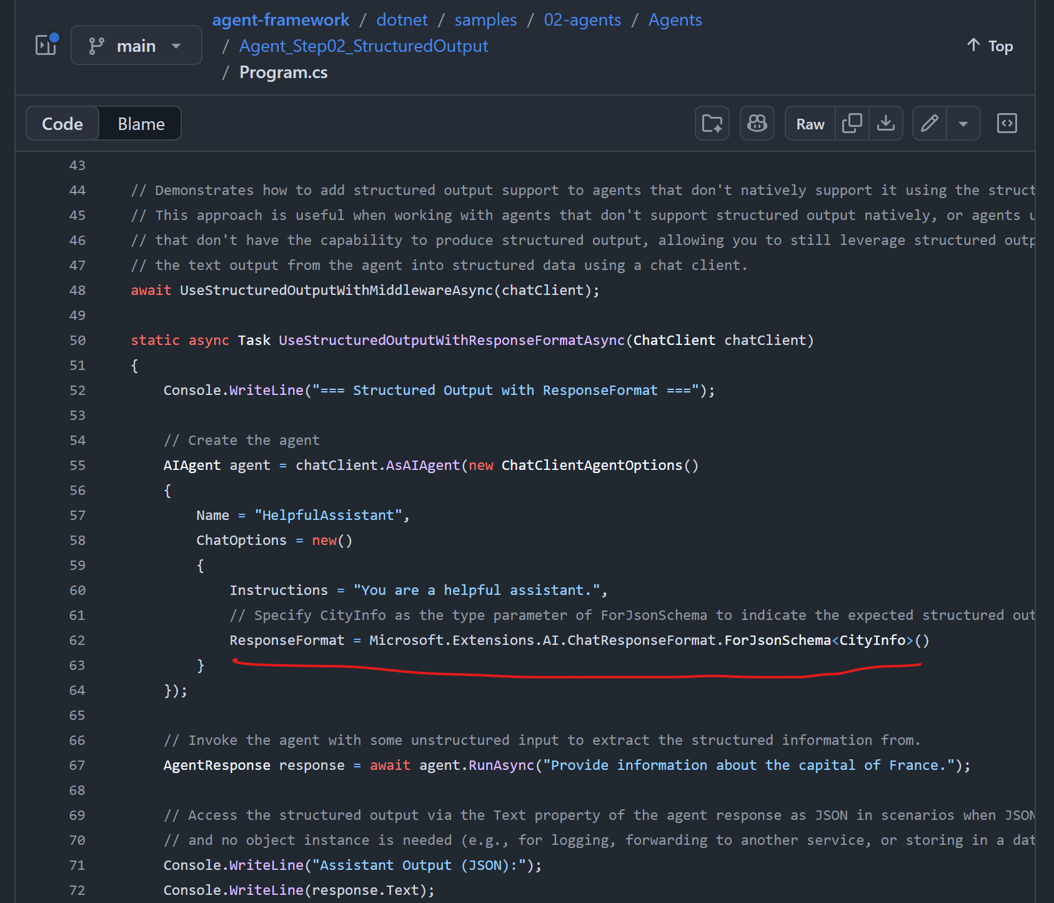Select line number 62

click(77, 640)
